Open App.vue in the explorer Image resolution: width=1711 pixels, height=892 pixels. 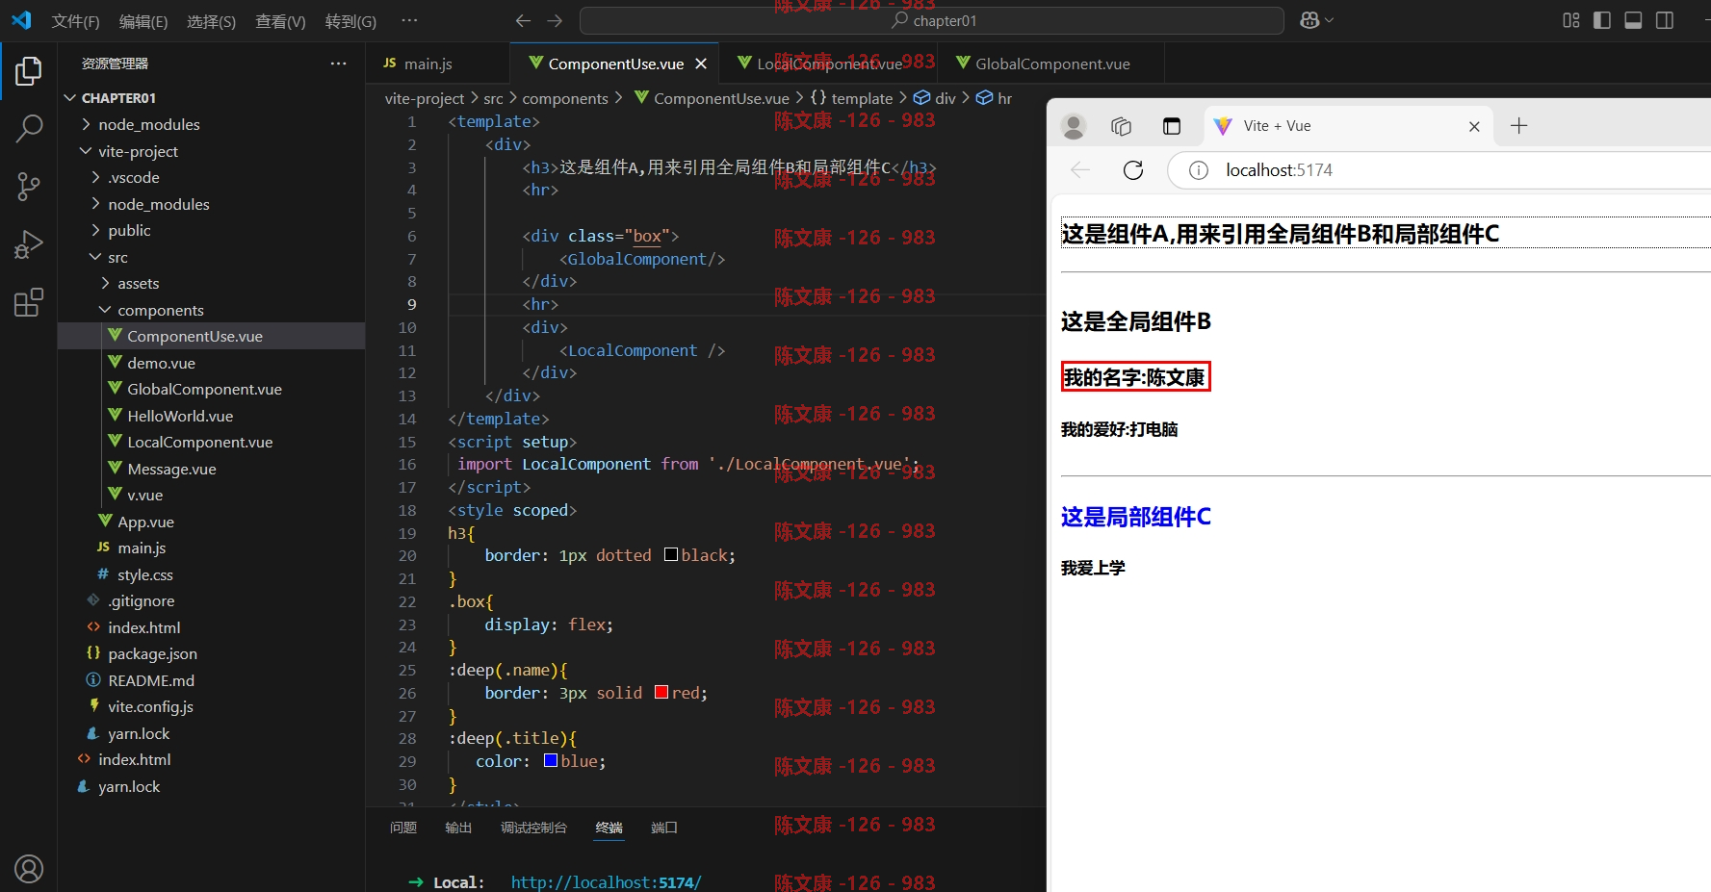(x=211, y=522)
